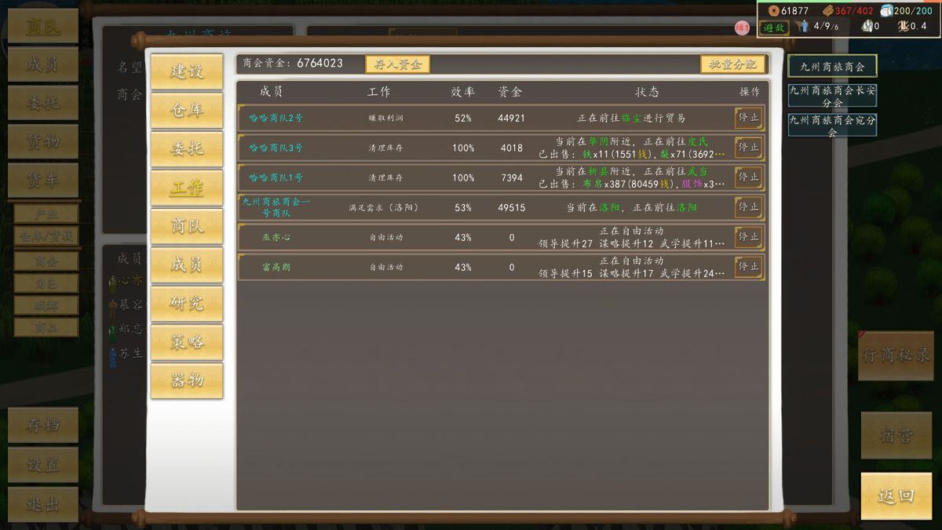The width and height of the screenshot is (942, 530).
Task: Open 行商秘录 merchant records
Action: click(x=896, y=356)
